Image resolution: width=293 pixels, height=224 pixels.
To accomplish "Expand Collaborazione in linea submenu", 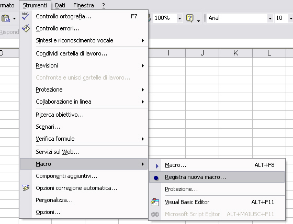I will pyautogui.click(x=143, y=102).
